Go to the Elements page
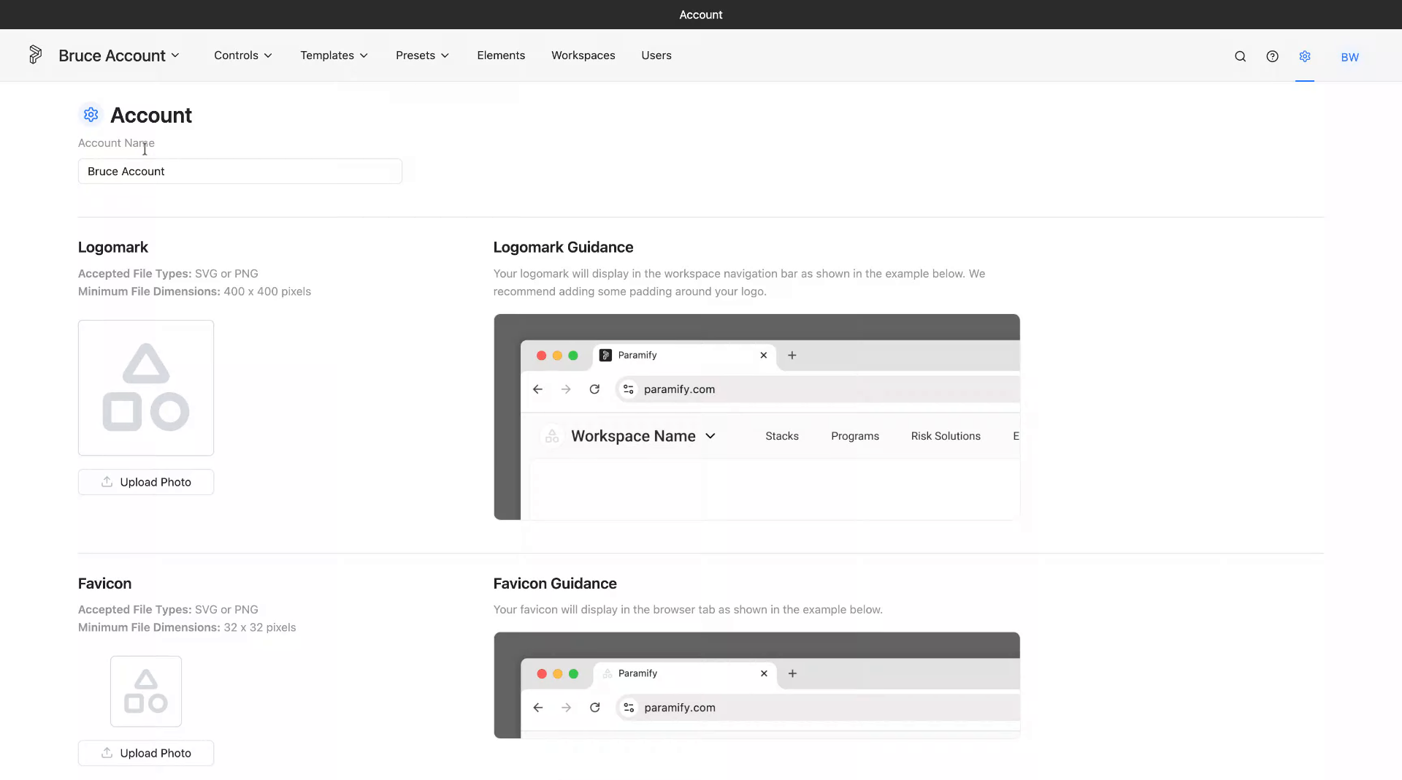1402x780 pixels. 501,56
